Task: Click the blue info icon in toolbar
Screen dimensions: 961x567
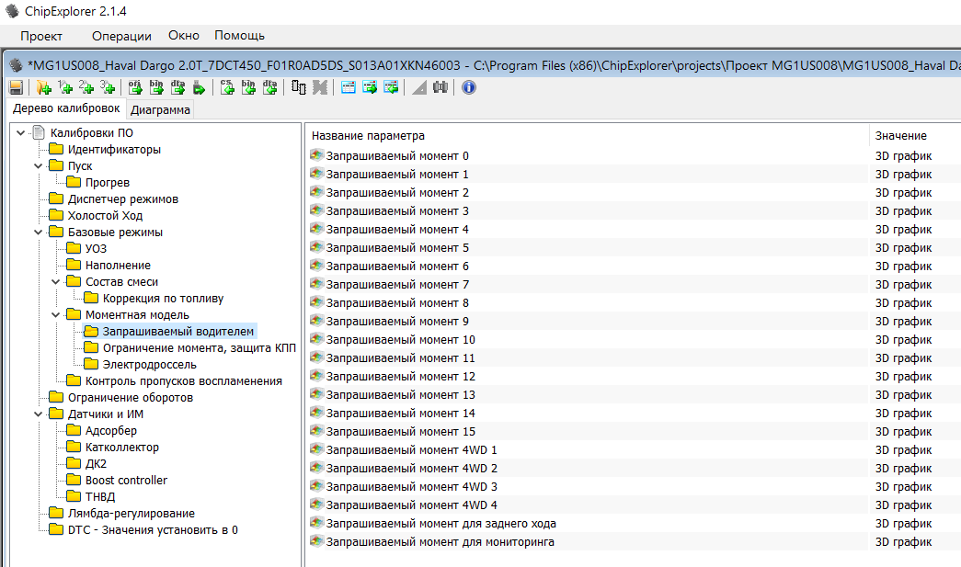Action: (x=469, y=87)
